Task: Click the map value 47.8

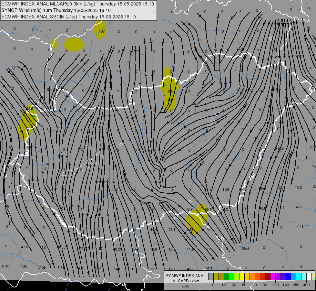Action: [x=24, y=247]
